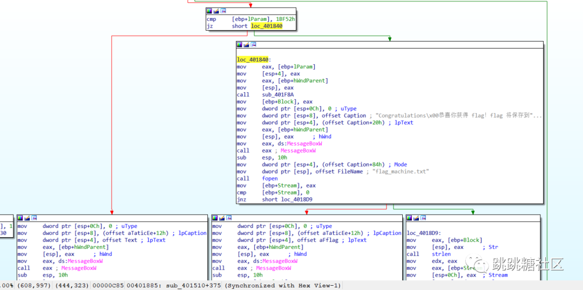
Task: Click the 'offset aFflag ; lpText' line
Action: pyautogui.click(x=290, y=240)
